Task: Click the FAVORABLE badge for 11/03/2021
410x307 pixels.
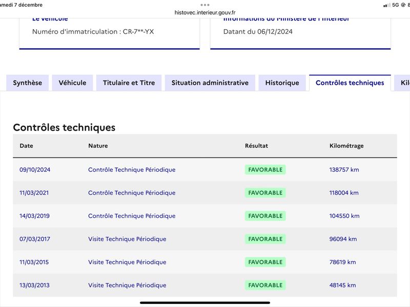Action: click(x=265, y=193)
